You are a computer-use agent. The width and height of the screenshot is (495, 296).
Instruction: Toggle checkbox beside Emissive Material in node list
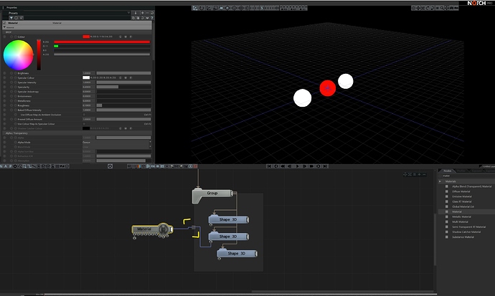[447, 196]
